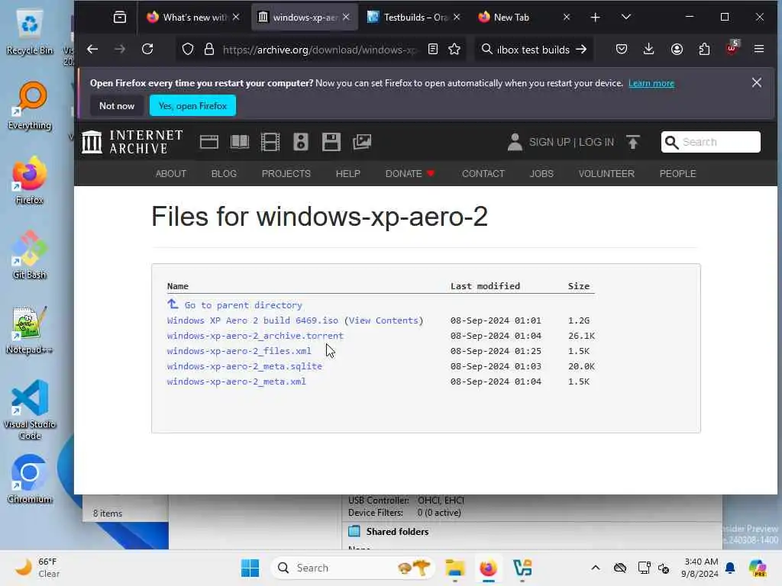This screenshot has height=586, width=782.
Task: Open the Images icon in Archive navbar
Action: [362, 142]
